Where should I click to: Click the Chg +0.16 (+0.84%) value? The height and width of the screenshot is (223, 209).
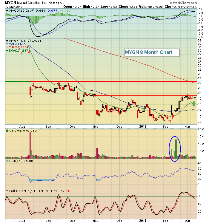(x=179, y=7)
